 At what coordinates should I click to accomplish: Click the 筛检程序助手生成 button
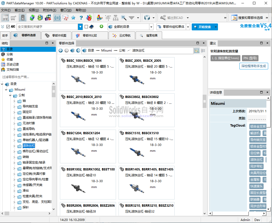point(254,66)
